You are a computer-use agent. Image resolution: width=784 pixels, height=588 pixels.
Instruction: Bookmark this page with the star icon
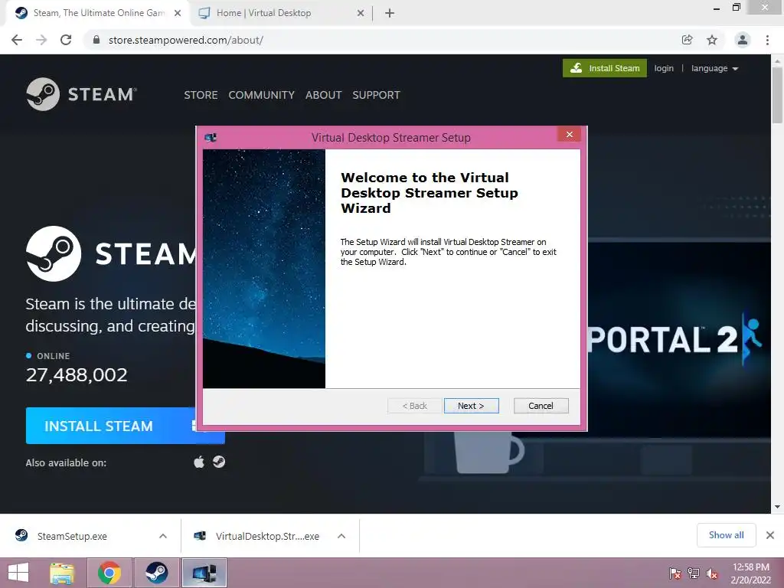click(712, 40)
